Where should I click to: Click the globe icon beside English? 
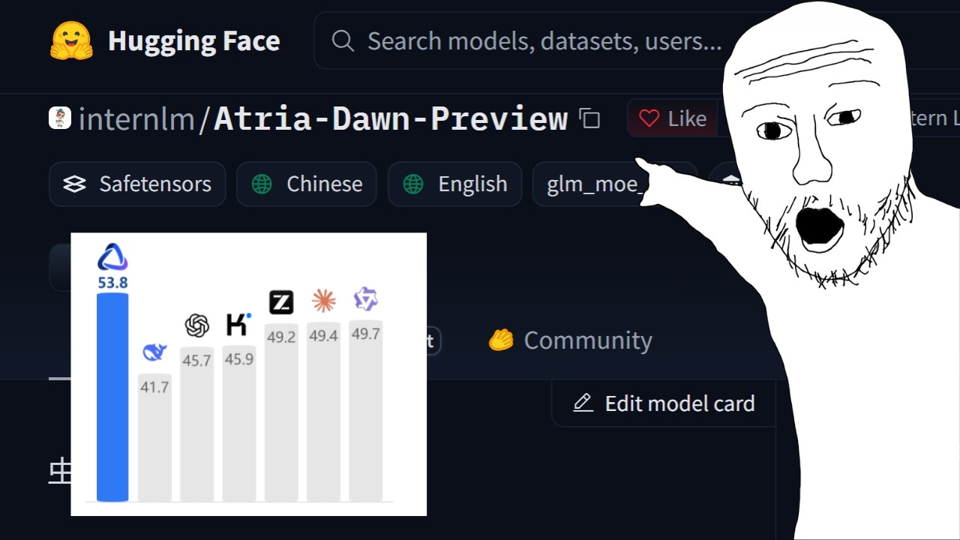tap(413, 184)
